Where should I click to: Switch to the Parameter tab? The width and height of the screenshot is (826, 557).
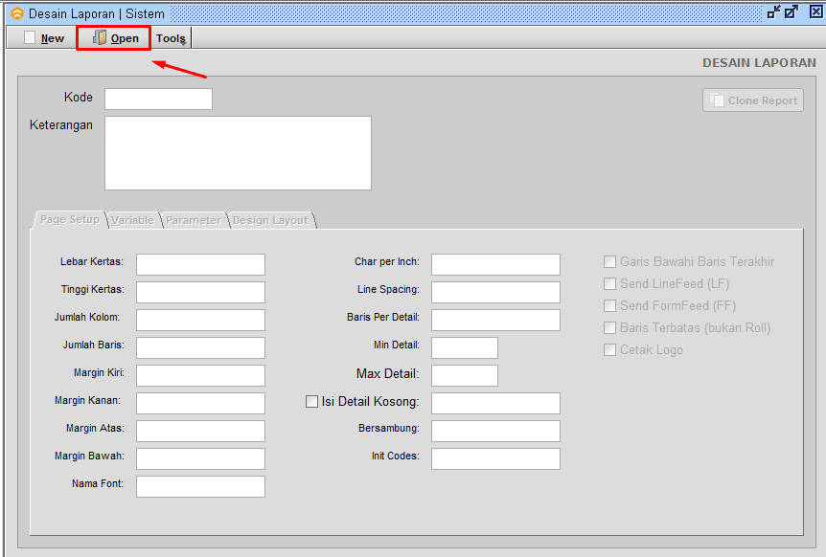(x=194, y=220)
